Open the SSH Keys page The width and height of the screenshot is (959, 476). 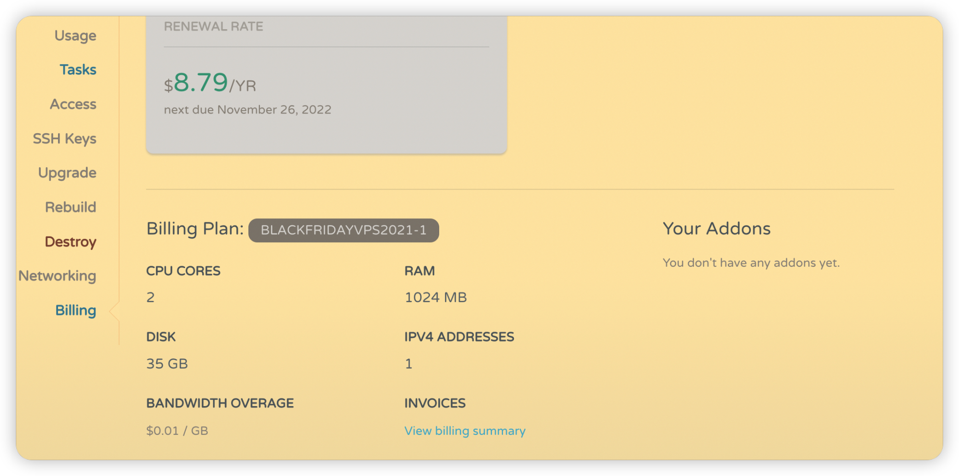(x=64, y=139)
